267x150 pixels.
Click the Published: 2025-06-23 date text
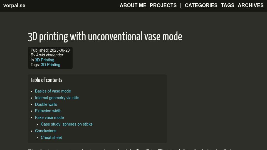50,50
